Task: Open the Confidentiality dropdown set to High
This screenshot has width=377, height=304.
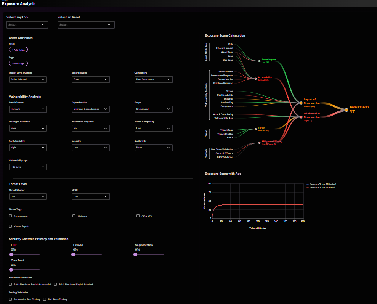Action: (28, 148)
